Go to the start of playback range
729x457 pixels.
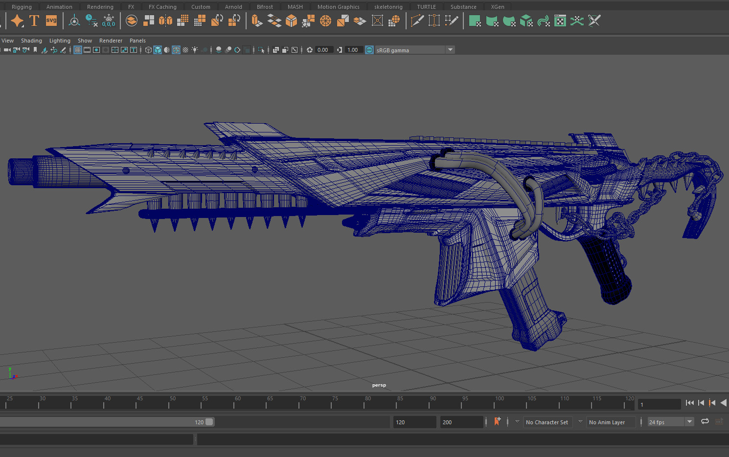[x=689, y=403]
